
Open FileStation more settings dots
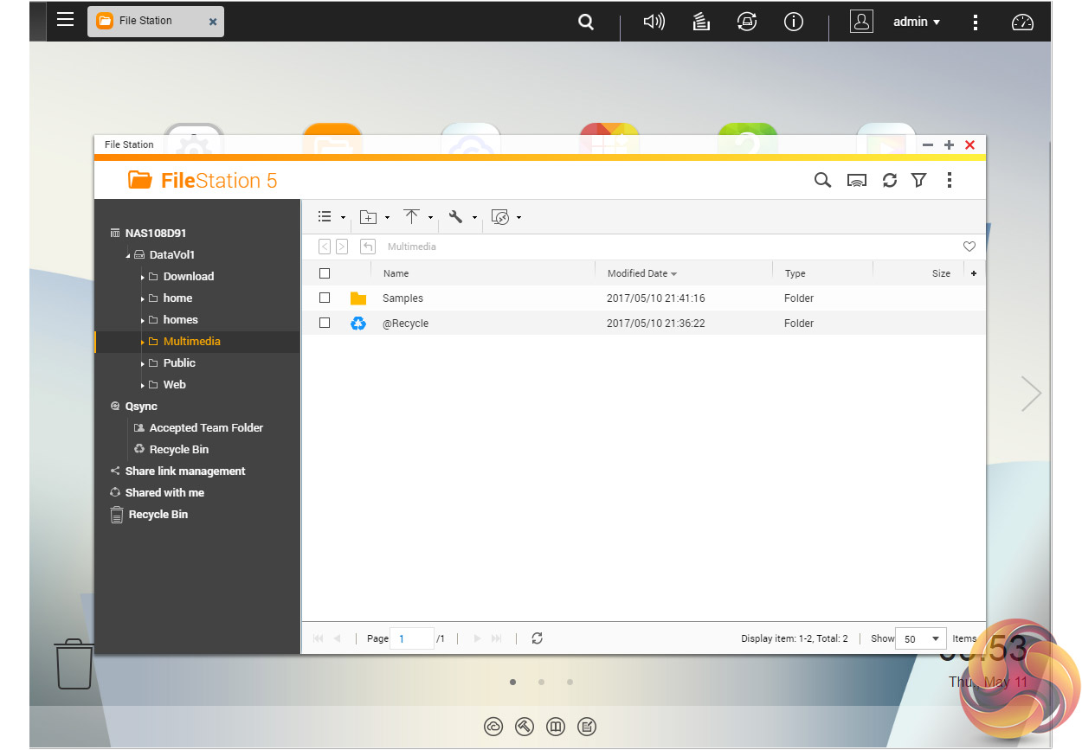(x=950, y=180)
